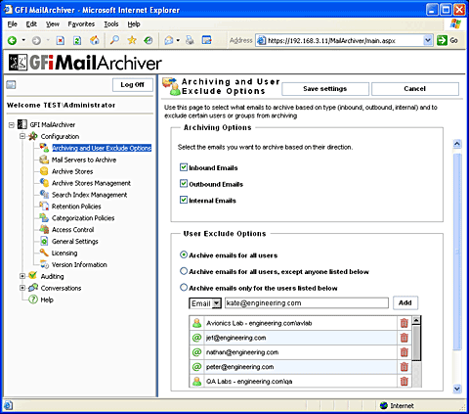Click the Go arrow icon

[x=442, y=40]
